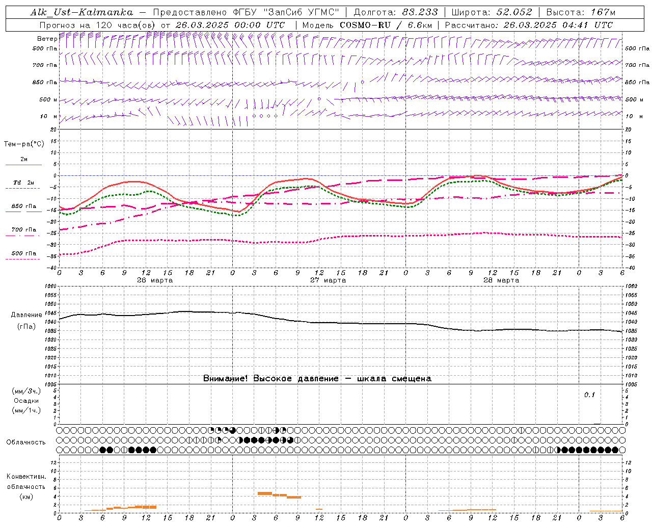
Task: Click the '500 м' wind level label on left
Action: pos(48,99)
